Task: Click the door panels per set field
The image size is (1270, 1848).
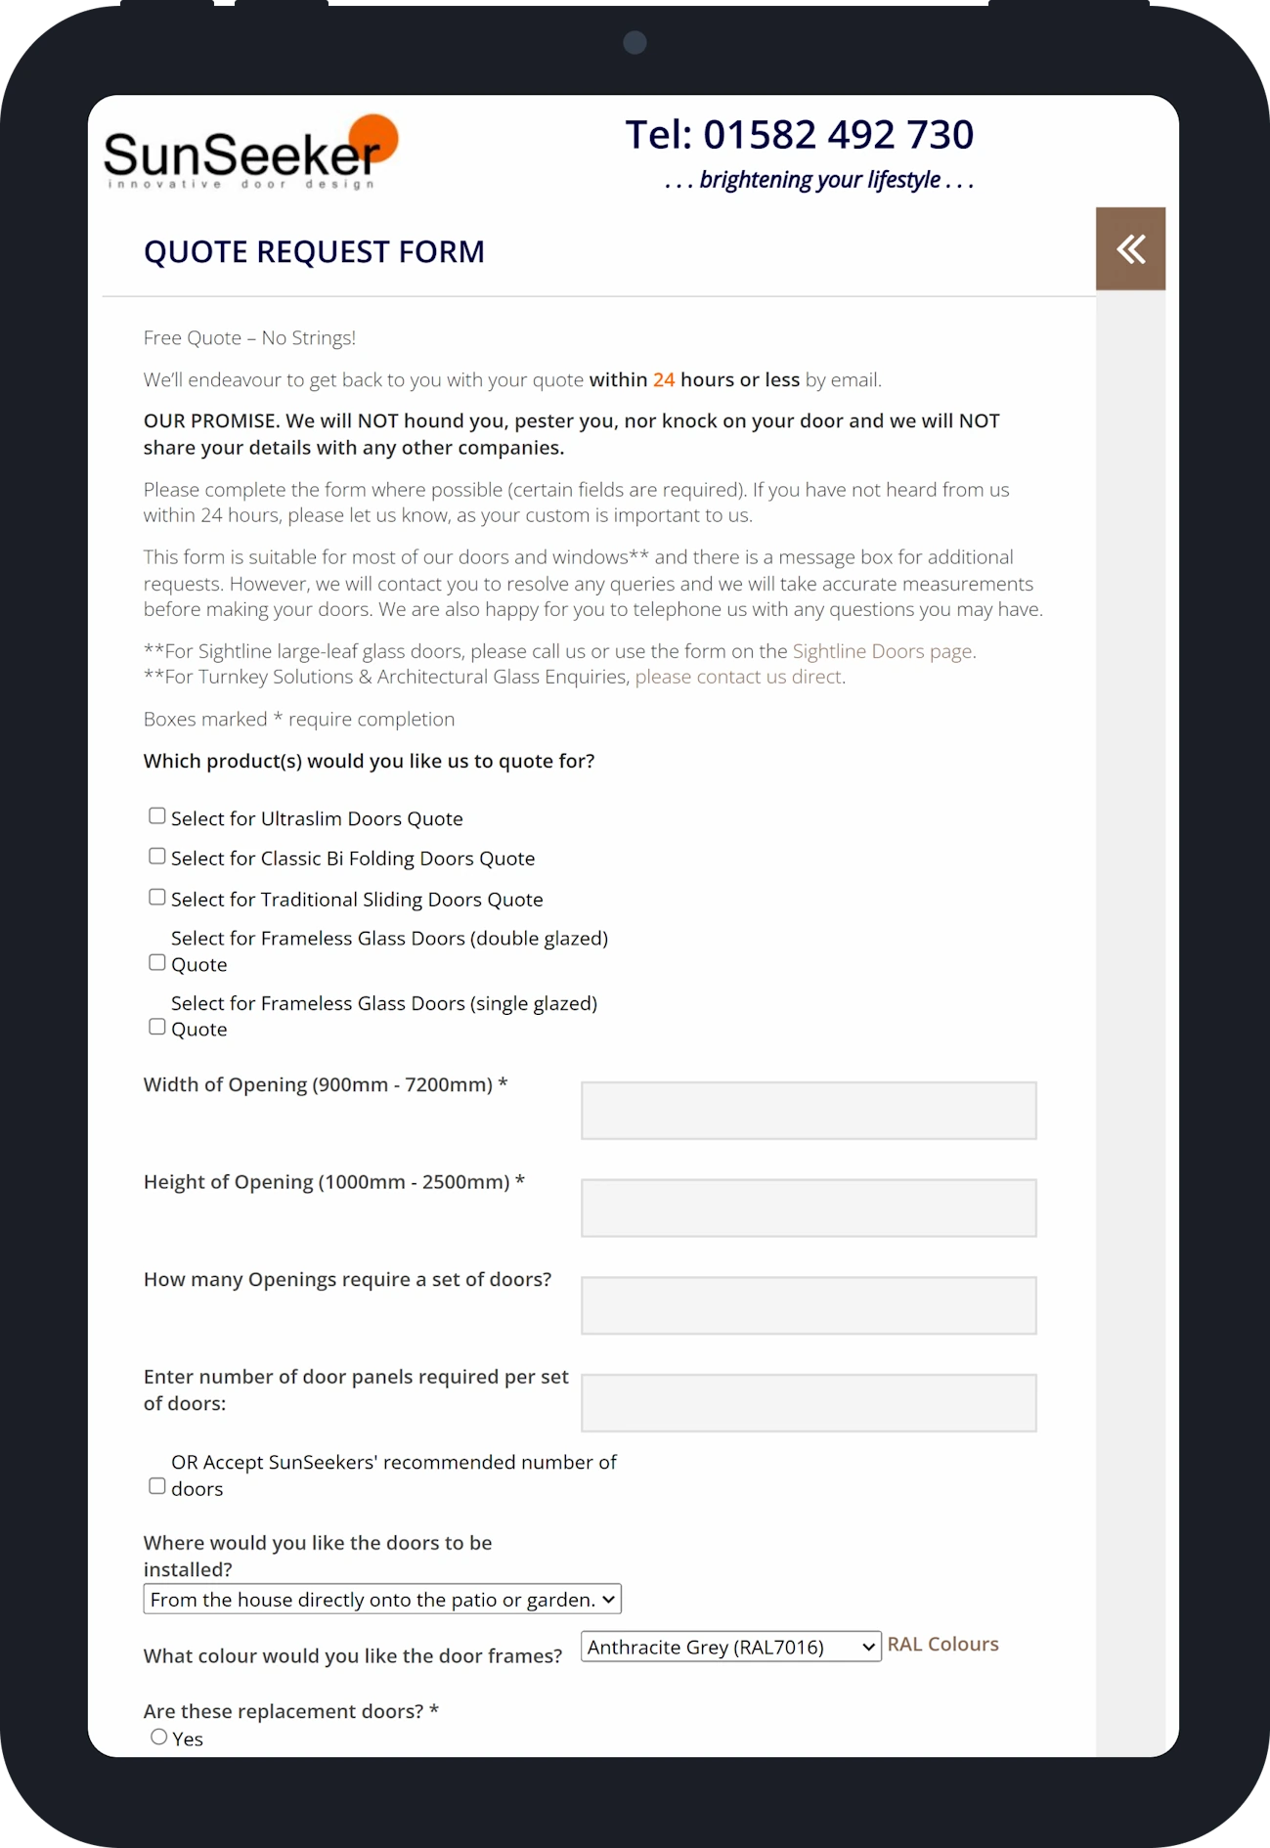Action: (x=809, y=1403)
